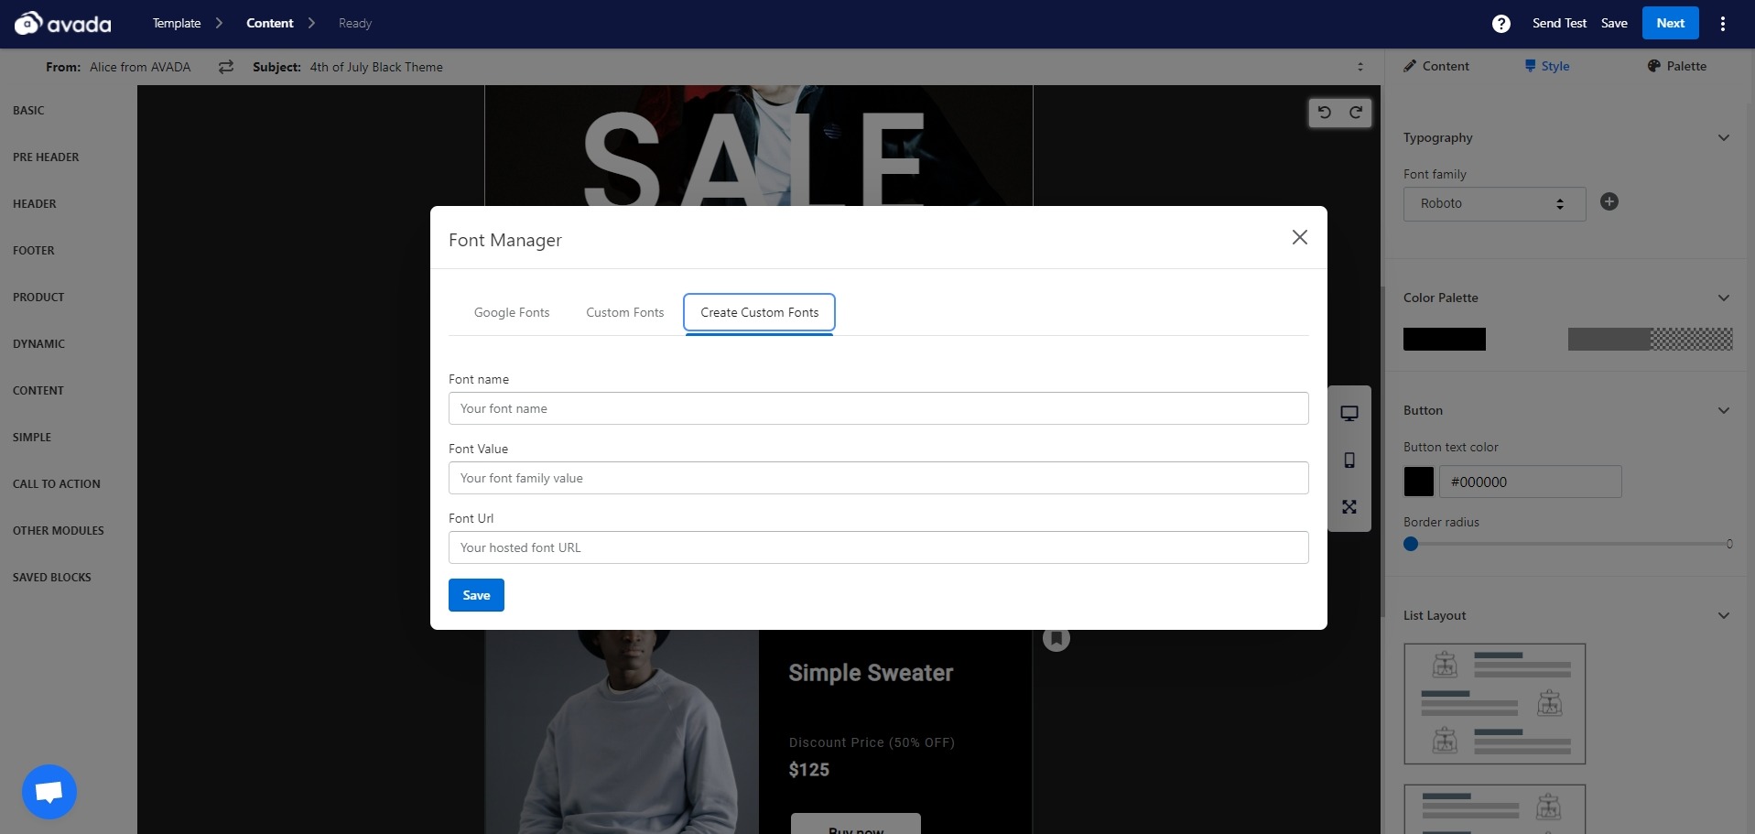
Task: Collapse the List Layout section
Action: click(1723, 616)
